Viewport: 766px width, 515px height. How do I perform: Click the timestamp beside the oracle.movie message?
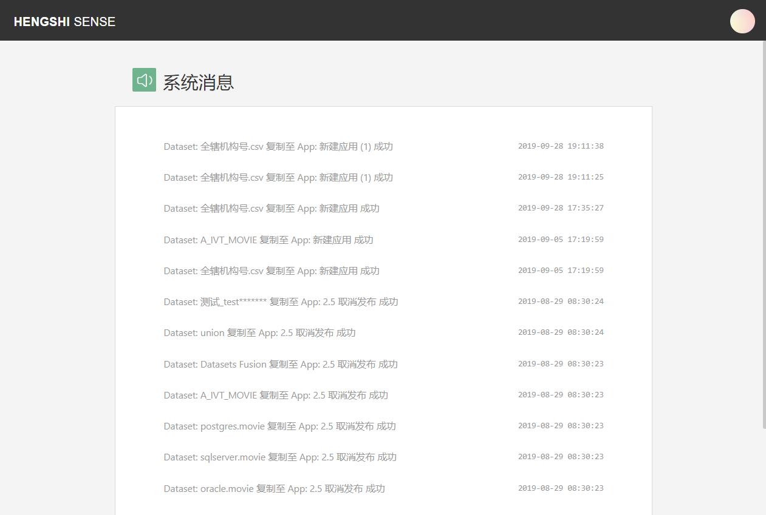click(561, 488)
